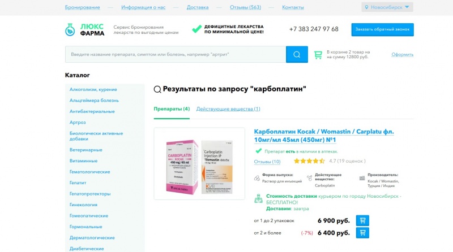Open the Carboplatin product image
Viewport: 453px width, 252px height.
(x=199, y=164)
